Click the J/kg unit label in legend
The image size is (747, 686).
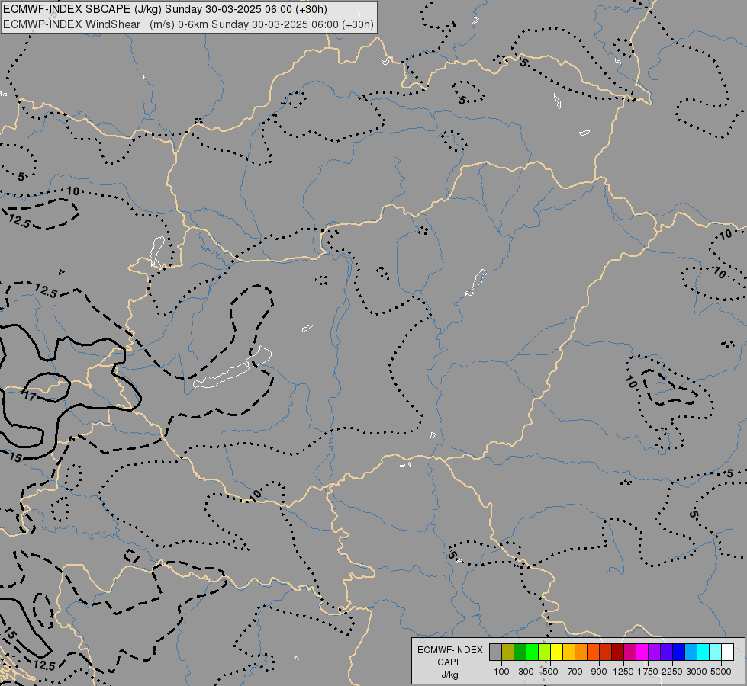449,675
